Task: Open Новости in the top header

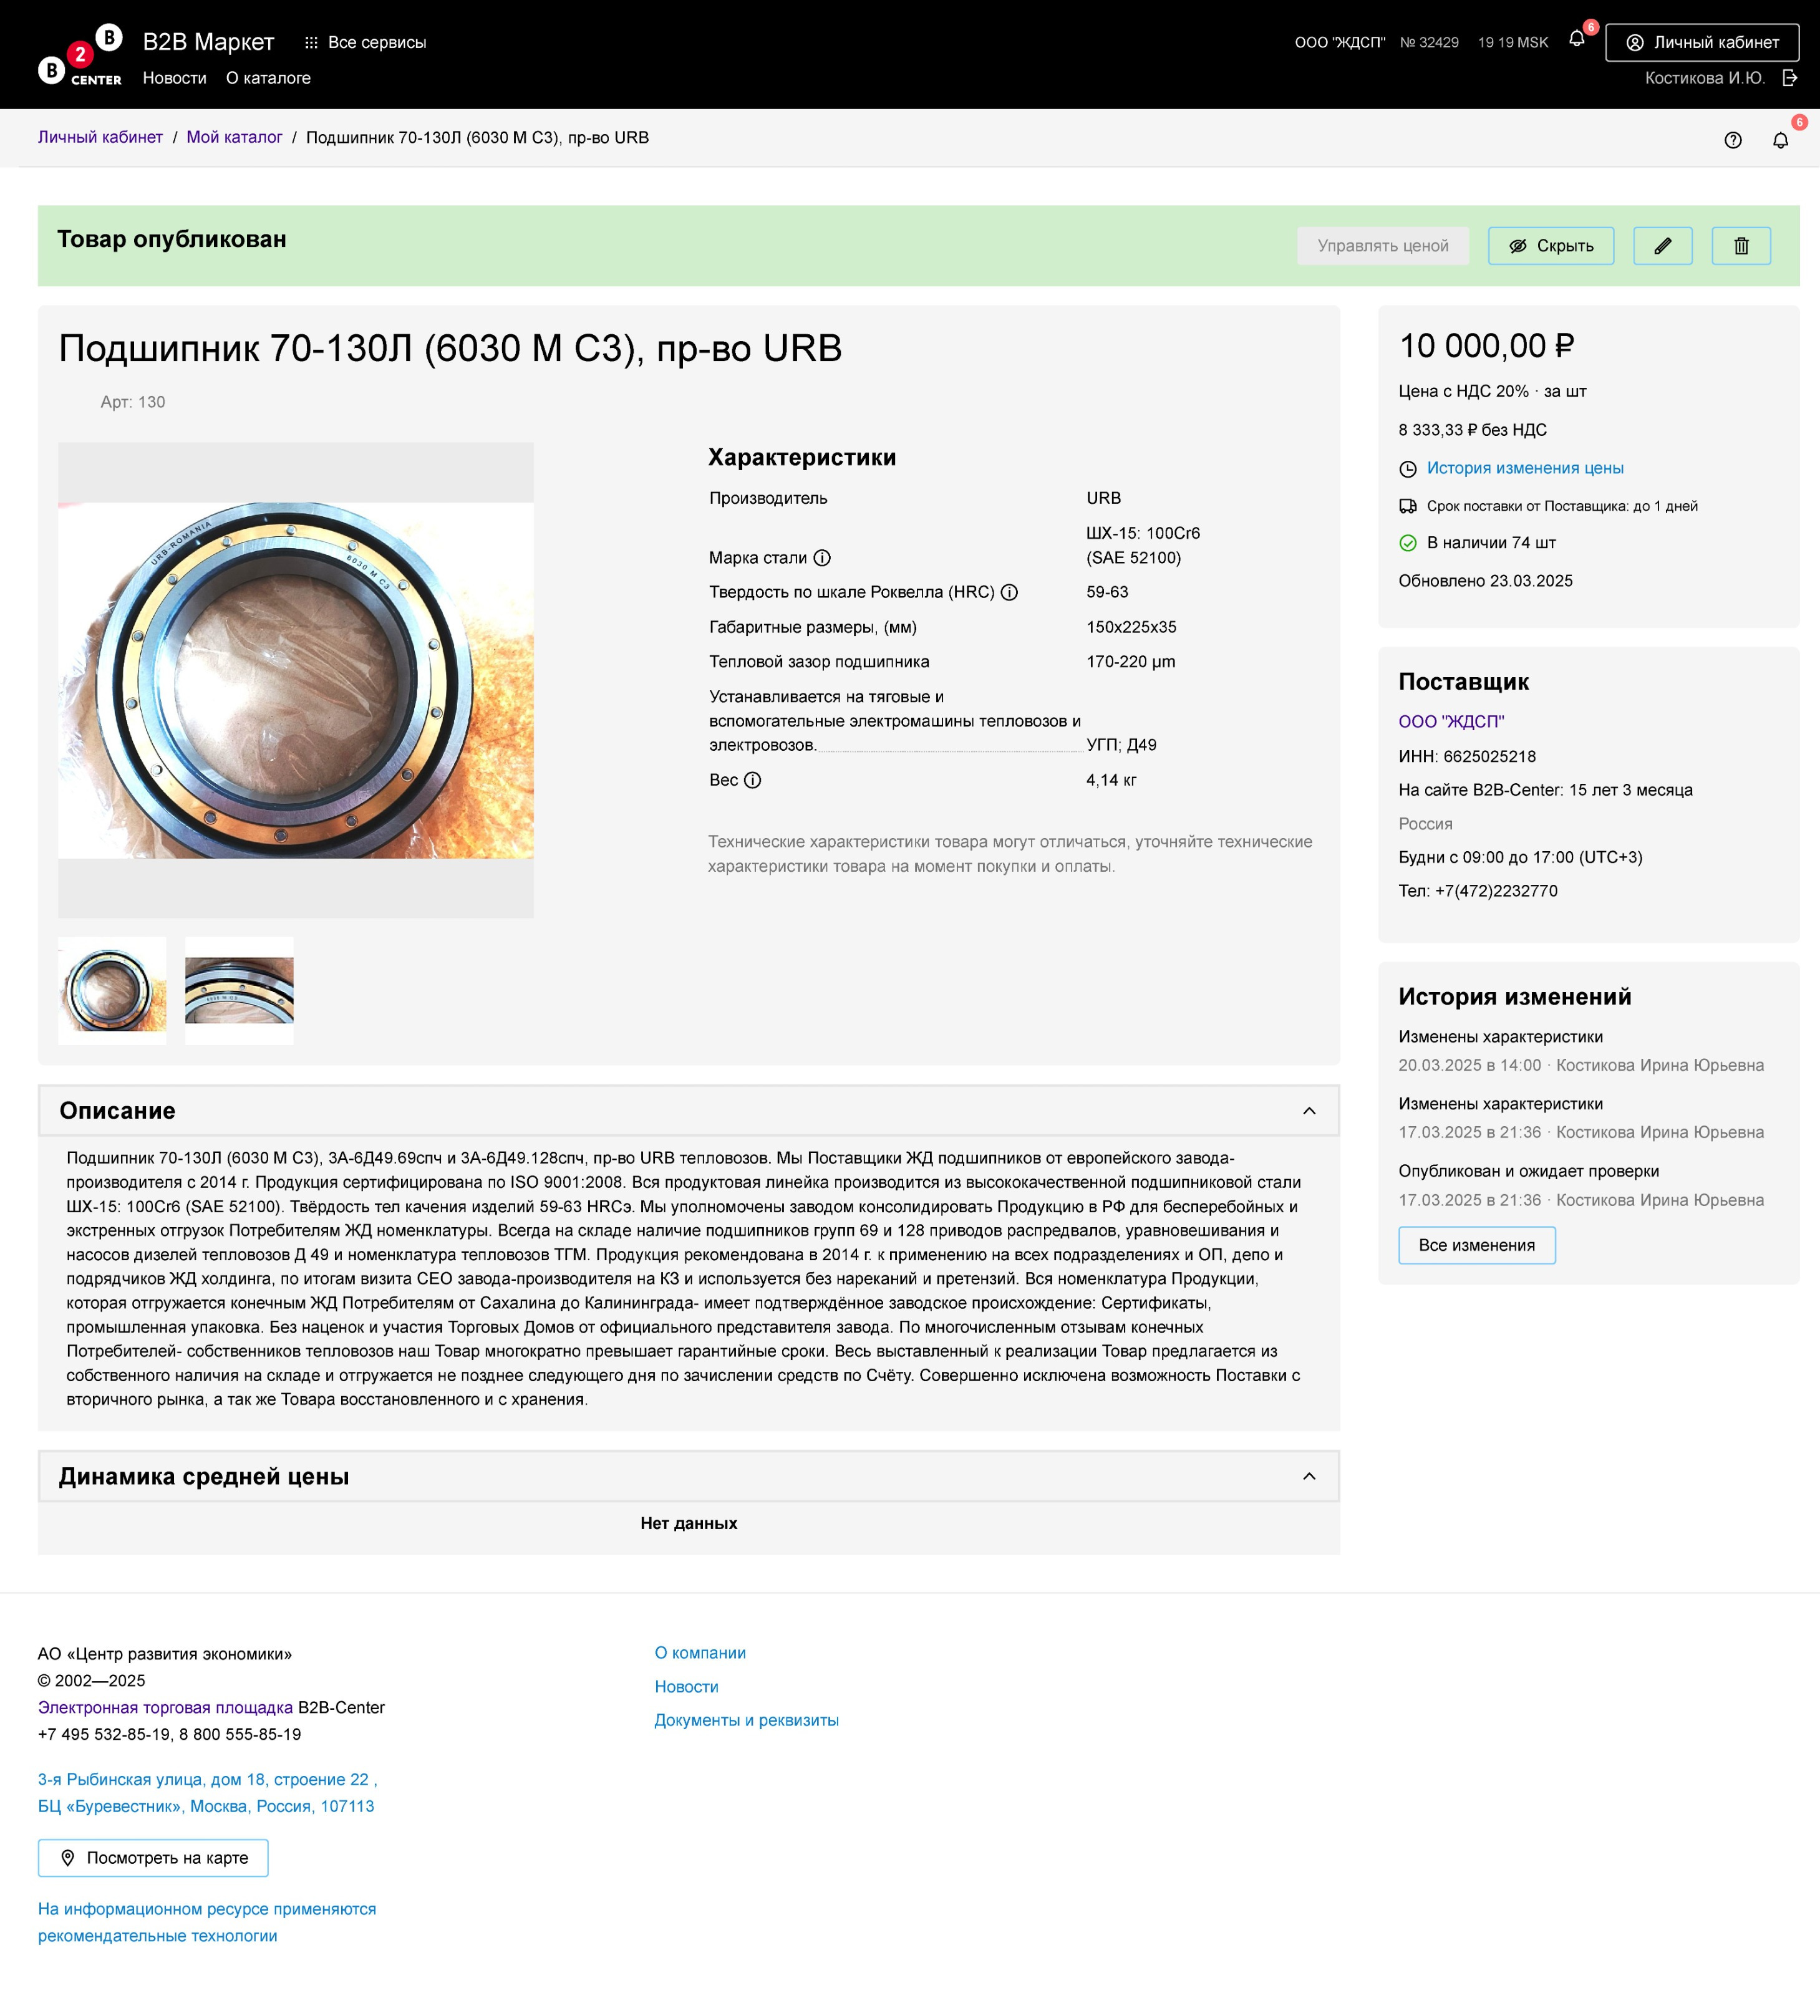Action: pos(175,78)
